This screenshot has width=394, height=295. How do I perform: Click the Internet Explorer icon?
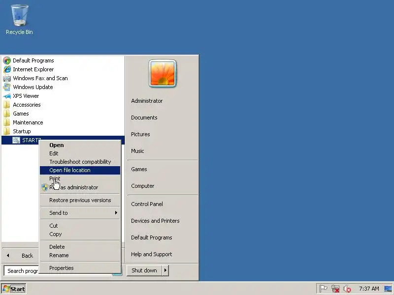7,69
